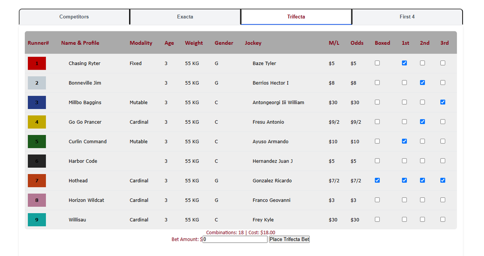Check 3rd for Willisau

443,219
